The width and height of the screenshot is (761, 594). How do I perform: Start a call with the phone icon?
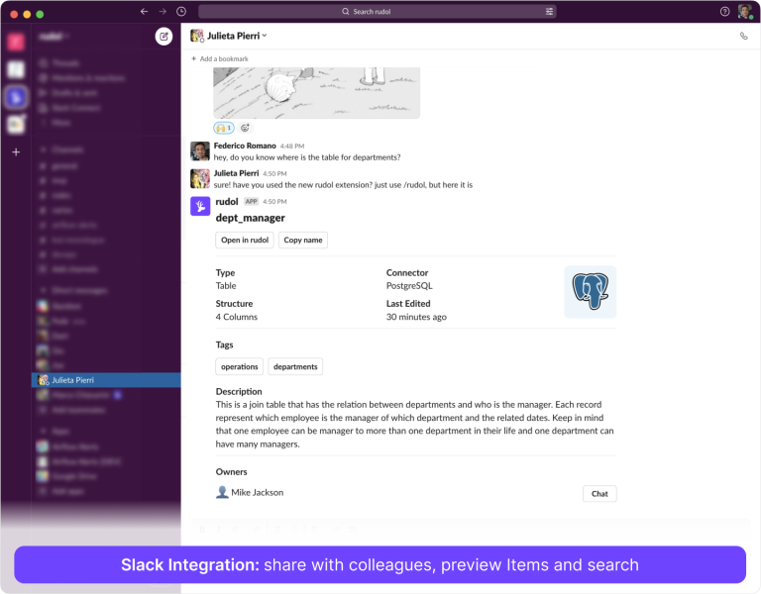click(x=744, y=36)
